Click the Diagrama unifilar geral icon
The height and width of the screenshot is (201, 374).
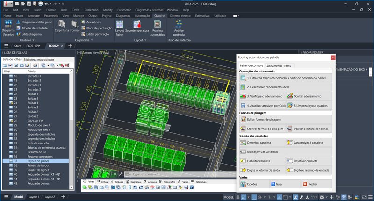[x=19, y=22]
